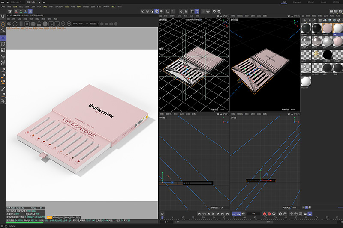Click the create new material plus icon

click(x=304, y=20)
